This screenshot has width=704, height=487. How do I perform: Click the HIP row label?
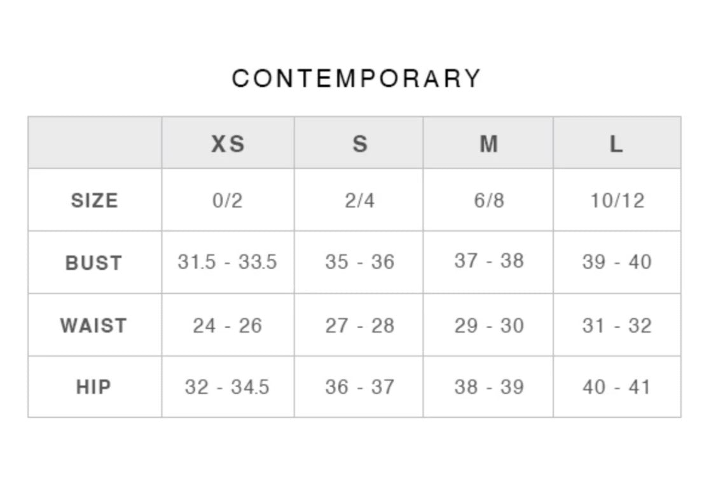[x=93, y=387]
